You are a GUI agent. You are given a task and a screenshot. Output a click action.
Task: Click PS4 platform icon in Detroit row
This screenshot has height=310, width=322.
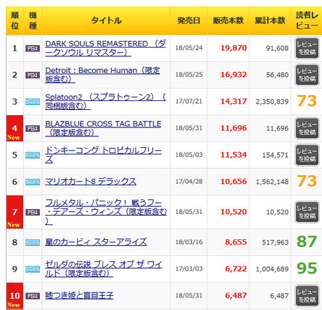[x=33, y=75]
